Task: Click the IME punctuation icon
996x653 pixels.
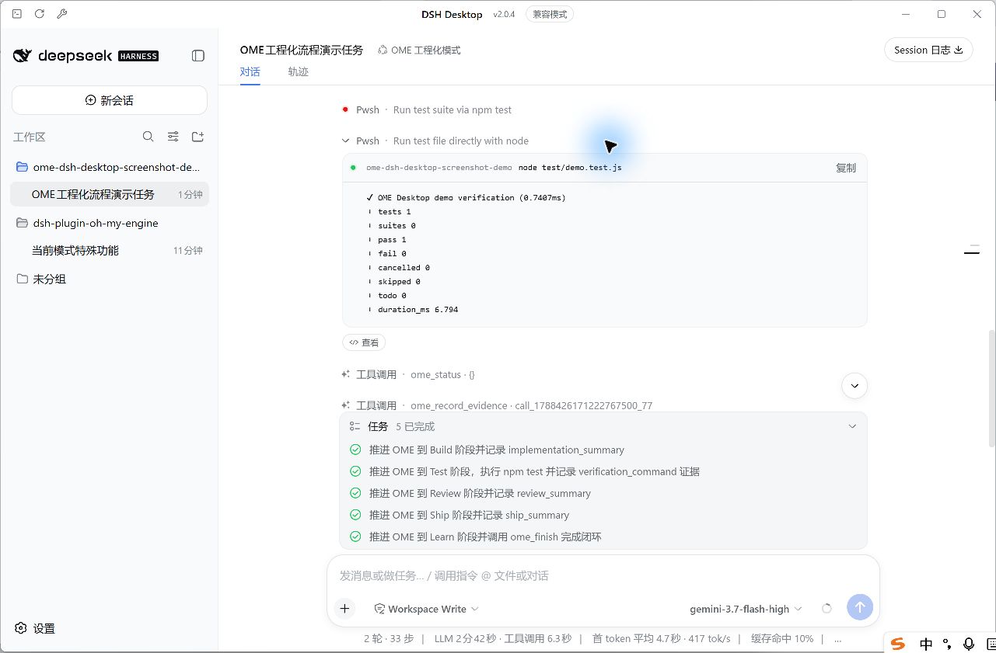Action: pyautogui.click(x=947, y=644)
